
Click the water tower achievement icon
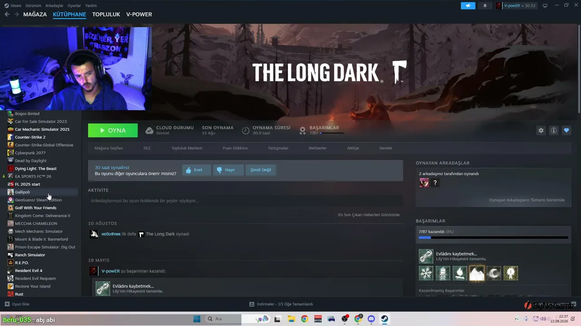(443, 273)
